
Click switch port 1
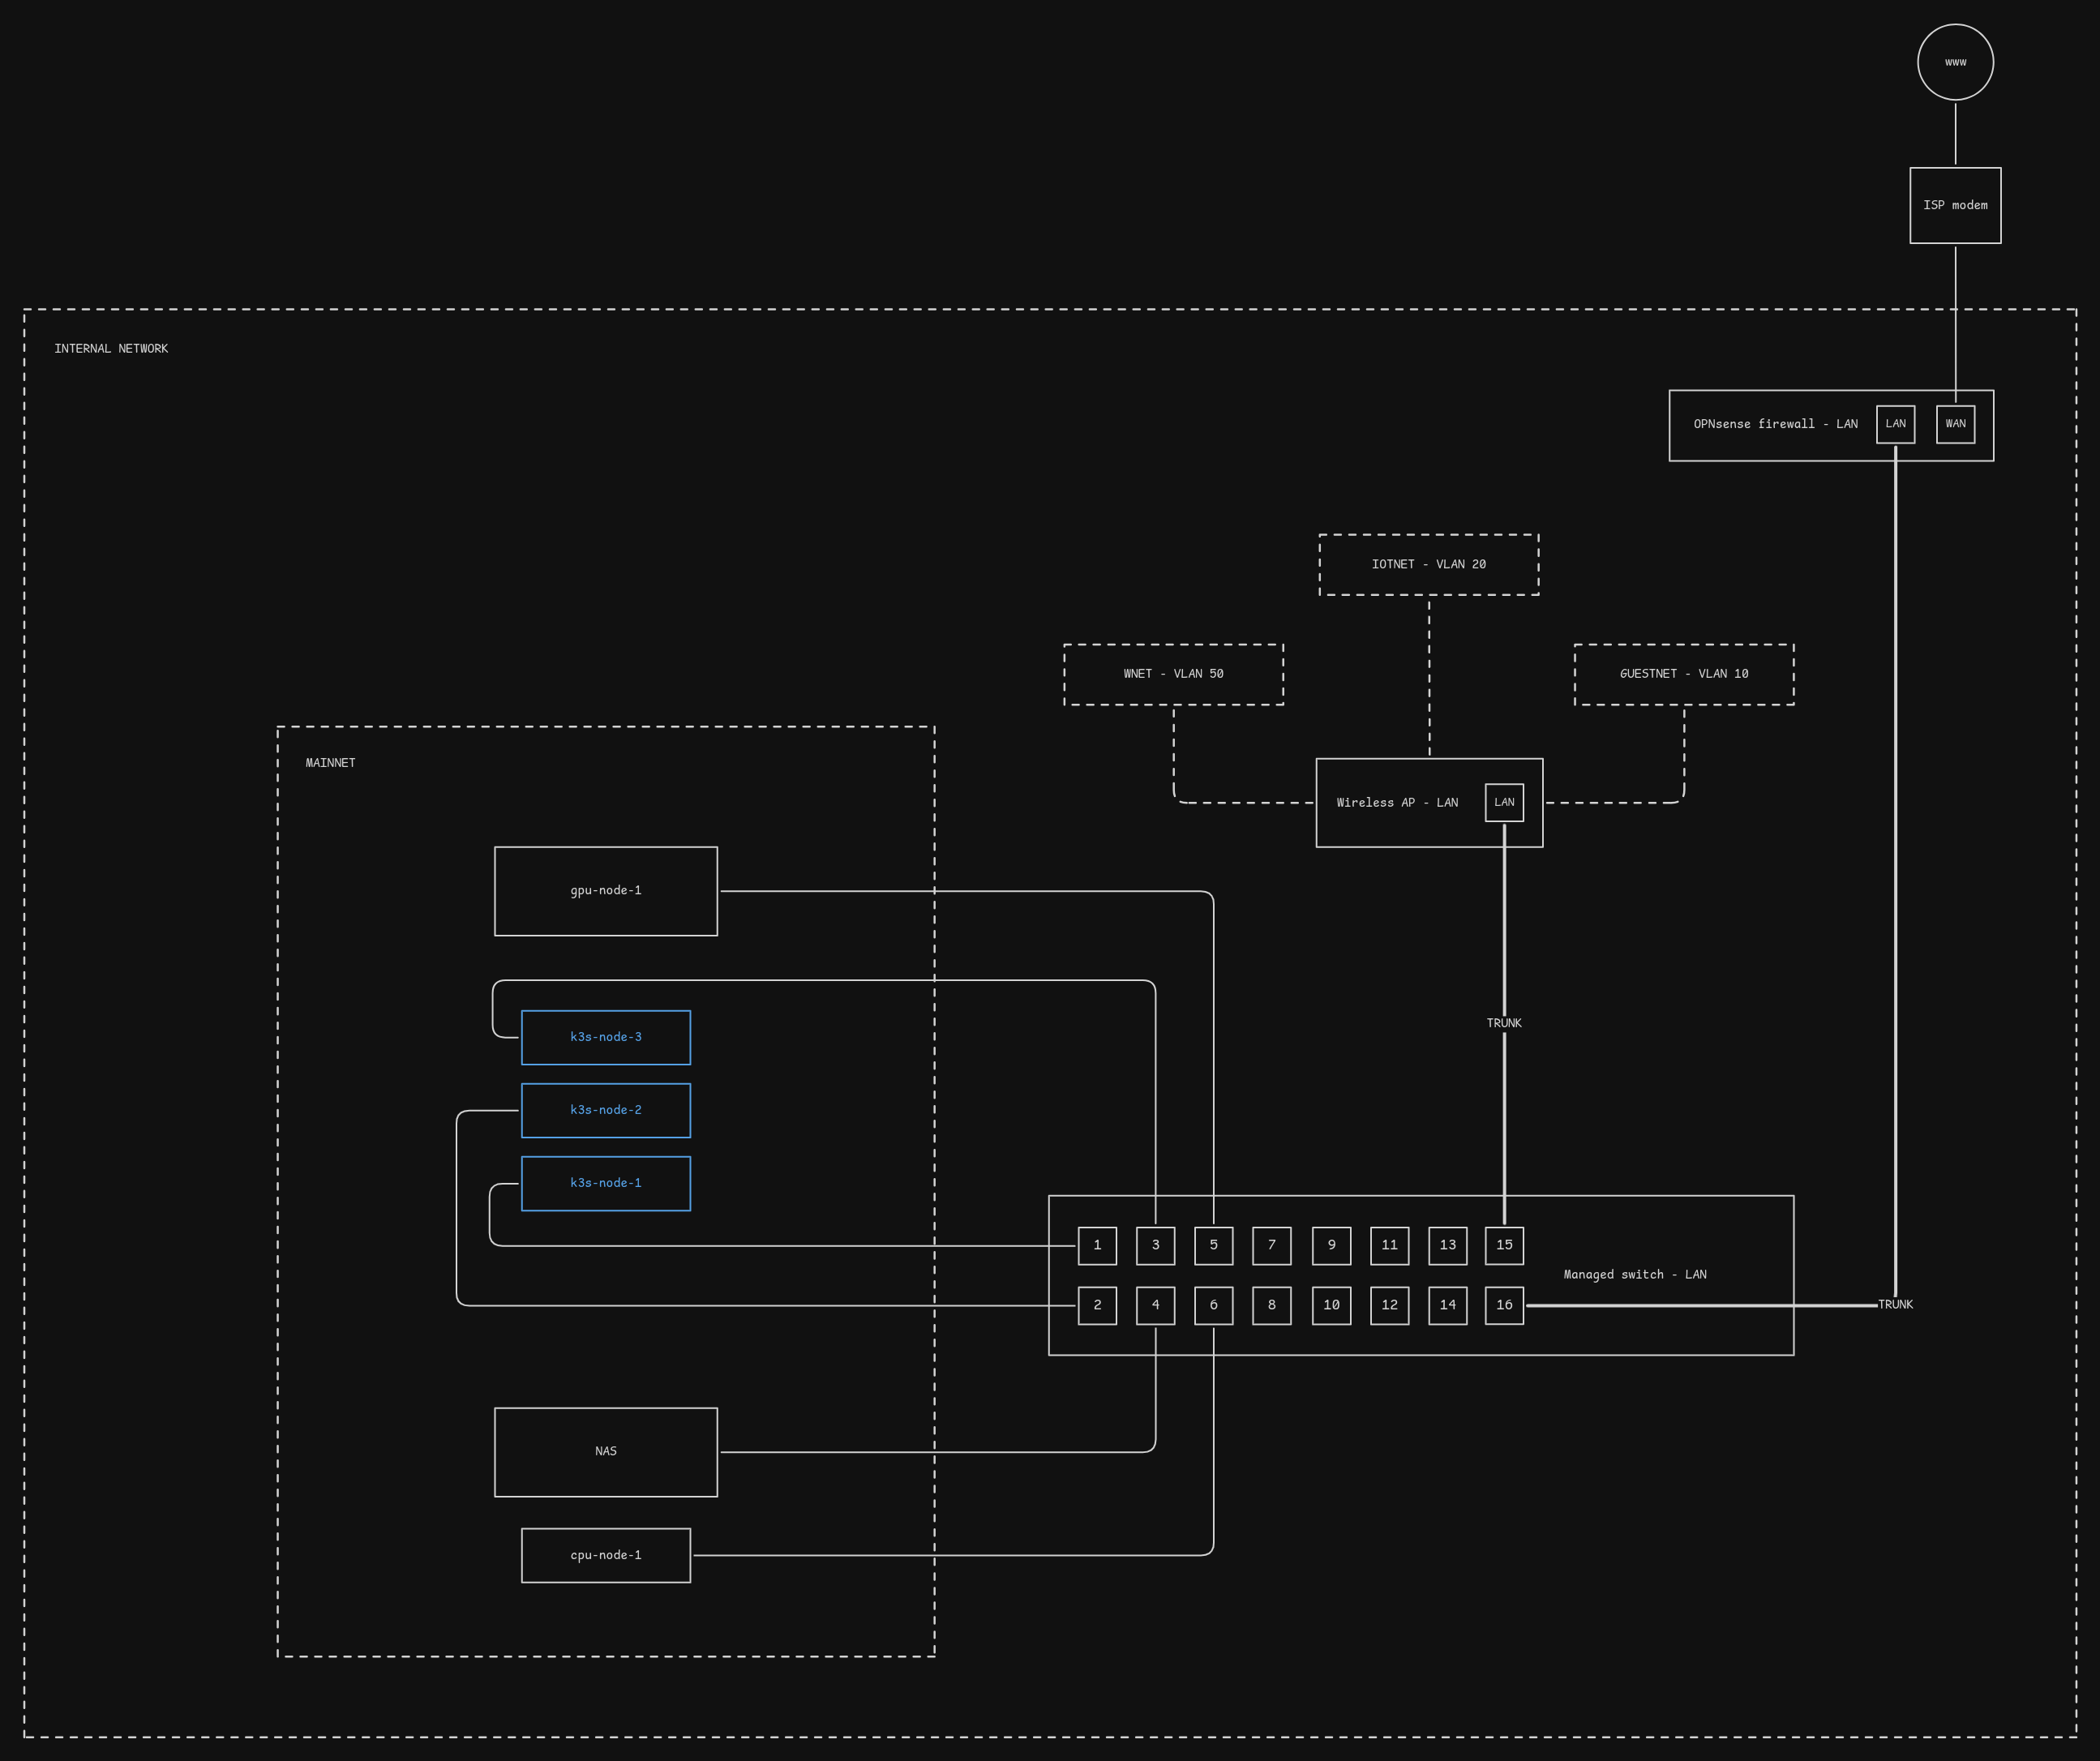[x=1097, y=1246]
